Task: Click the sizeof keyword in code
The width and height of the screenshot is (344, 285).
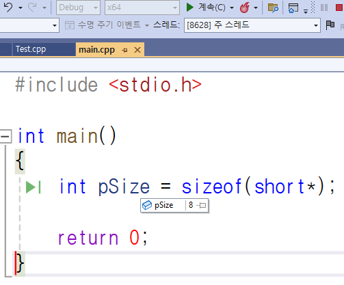Action: click(x=211, y=187)
